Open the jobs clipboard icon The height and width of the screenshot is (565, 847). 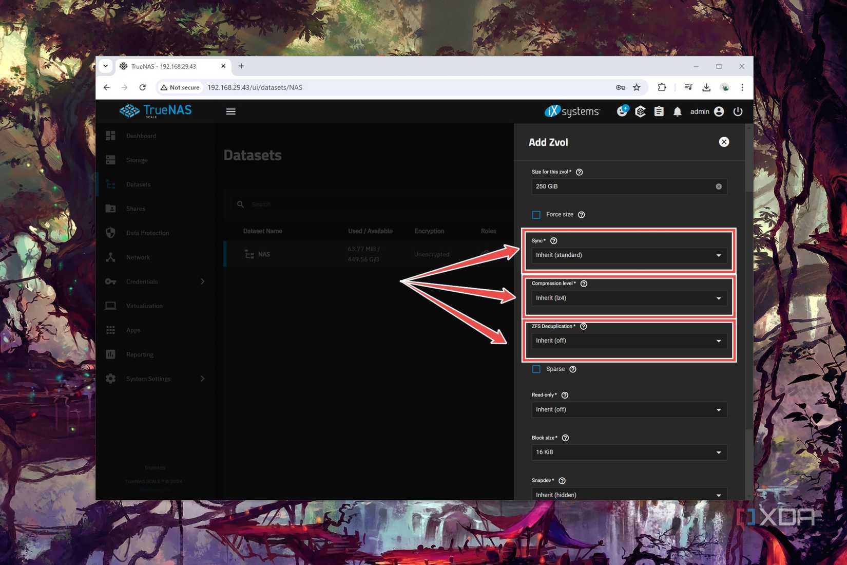[659, 111]
